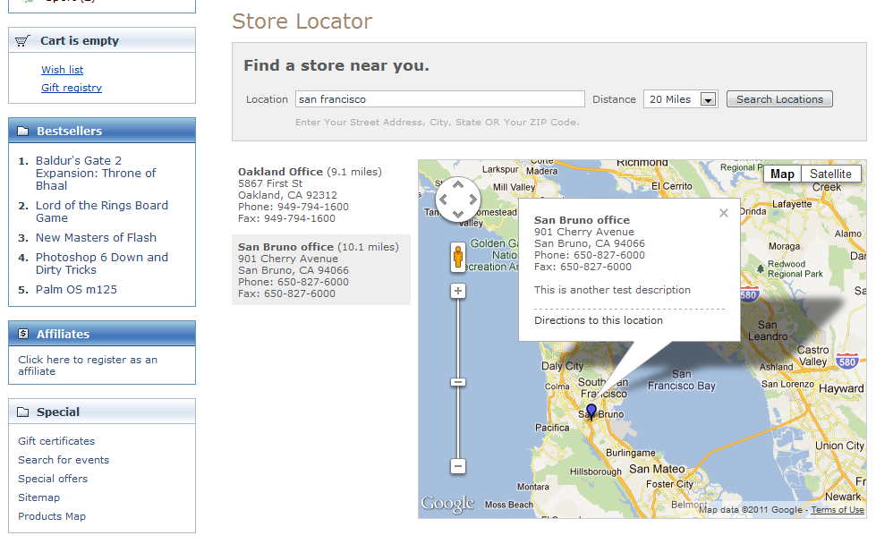The height and width of the screenshot is (544, 876).
Task: Open the Gift registry link
Action: (x=72, y=88)
